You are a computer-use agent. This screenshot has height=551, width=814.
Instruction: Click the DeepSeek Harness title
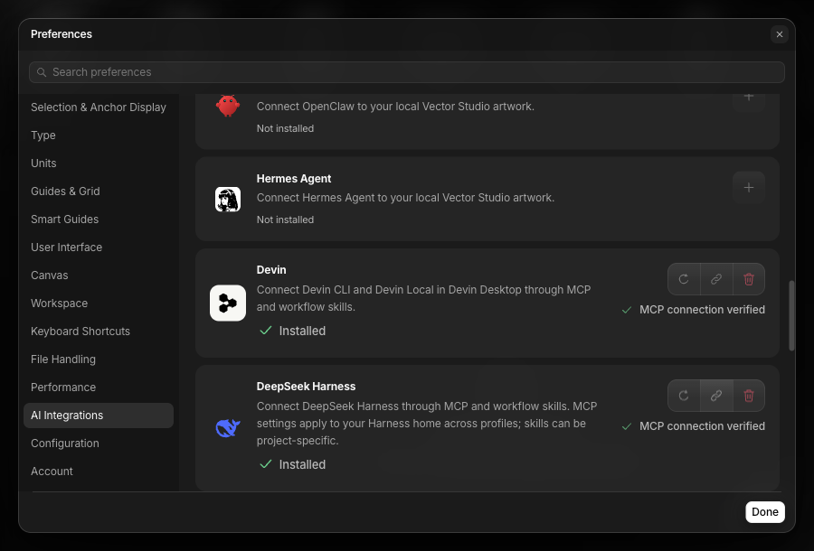[x=306, y=387]
